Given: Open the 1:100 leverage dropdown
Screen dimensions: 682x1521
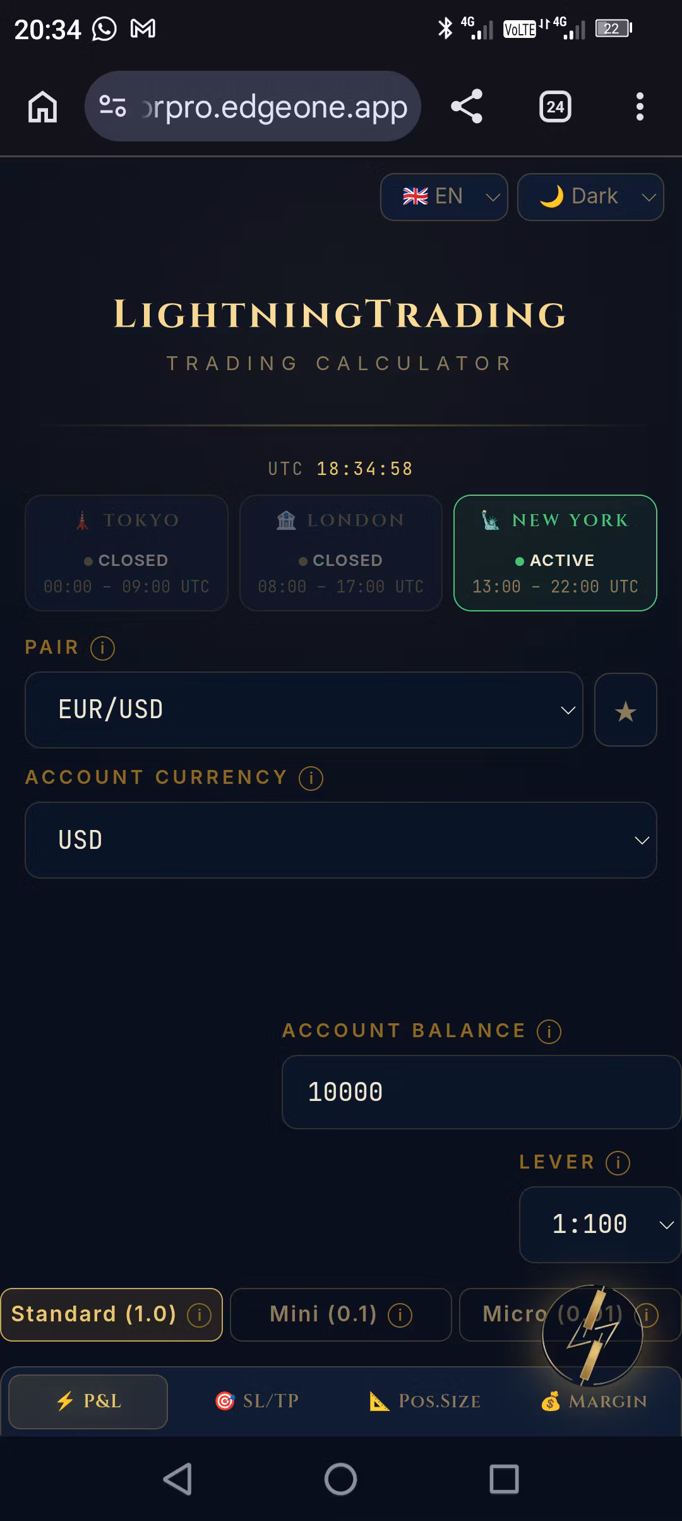Looking at the screenshot, I should coord(600,1224).
